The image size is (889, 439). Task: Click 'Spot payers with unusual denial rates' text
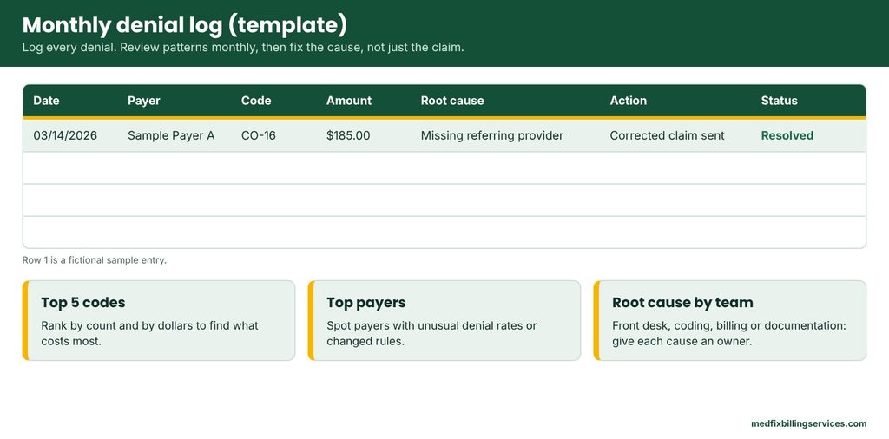[x=431, y=334]
